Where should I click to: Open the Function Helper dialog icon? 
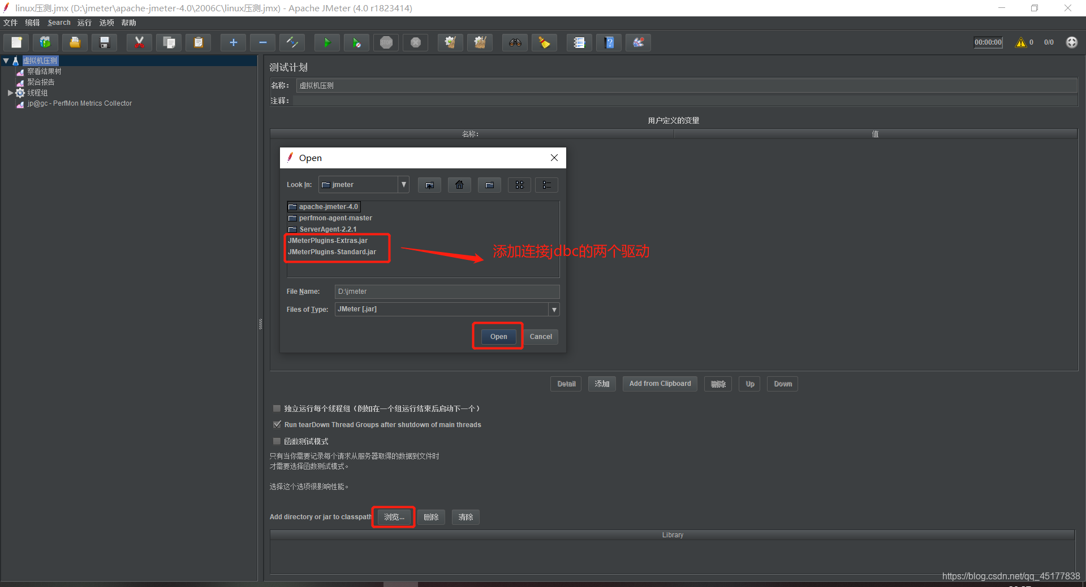pos(579,42)
